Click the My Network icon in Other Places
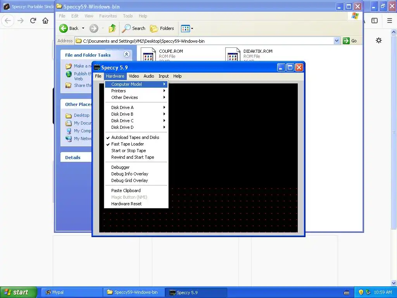Viewport: 397px width, 298px height. [x=69, y=139]
